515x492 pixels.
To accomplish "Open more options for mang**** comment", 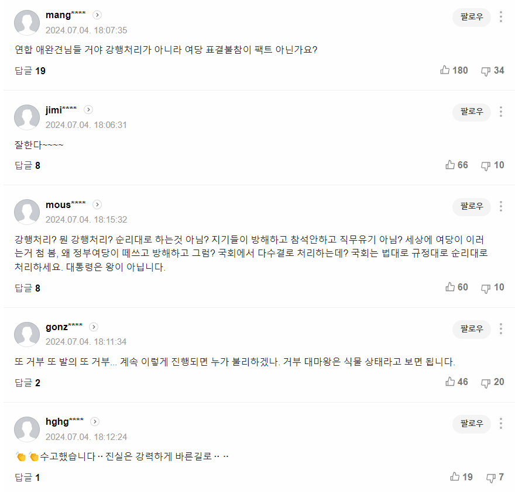I will [x=501, y=17].
